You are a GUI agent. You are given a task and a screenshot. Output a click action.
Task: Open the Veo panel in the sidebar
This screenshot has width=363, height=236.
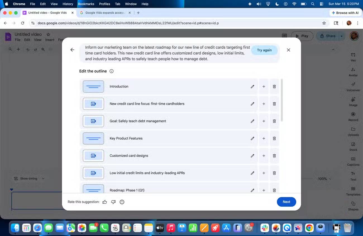[353, 56]
